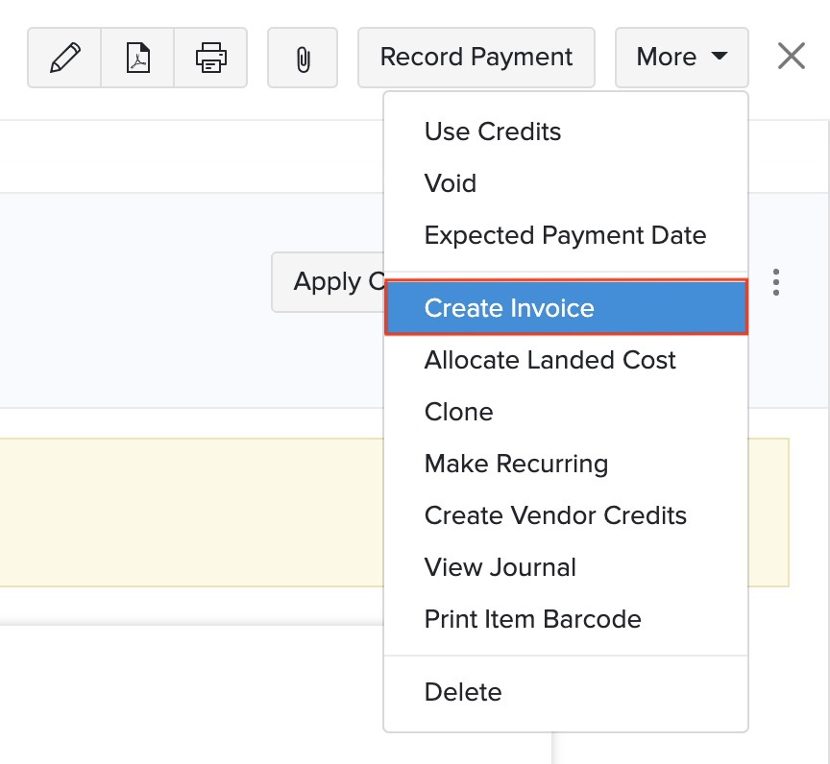Open the paperclip attachments icon
Screen dimensions: 830x764
[303, 57]
